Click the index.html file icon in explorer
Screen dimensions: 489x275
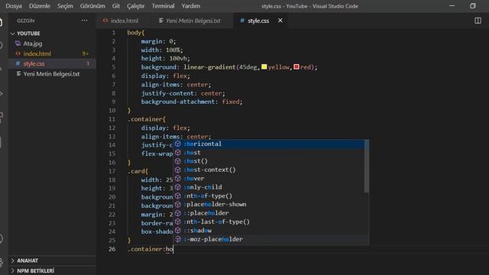pyautogui.click(x=18, y=53)
